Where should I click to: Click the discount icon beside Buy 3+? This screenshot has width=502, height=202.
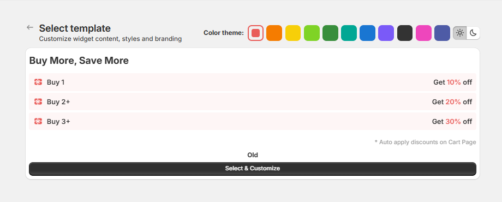[38, 121]
